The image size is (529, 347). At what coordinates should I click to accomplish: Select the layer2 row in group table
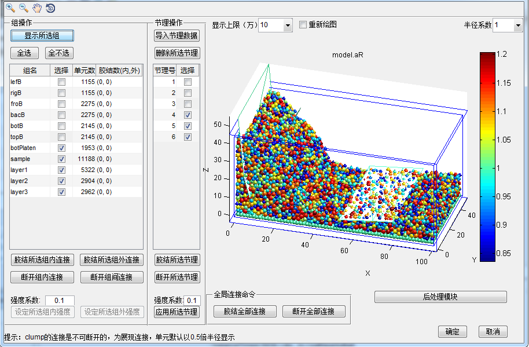(x=23, y=181)
